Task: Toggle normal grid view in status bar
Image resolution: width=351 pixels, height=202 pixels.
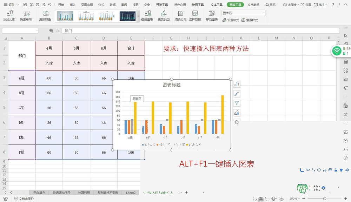Action: click(261, 198)
